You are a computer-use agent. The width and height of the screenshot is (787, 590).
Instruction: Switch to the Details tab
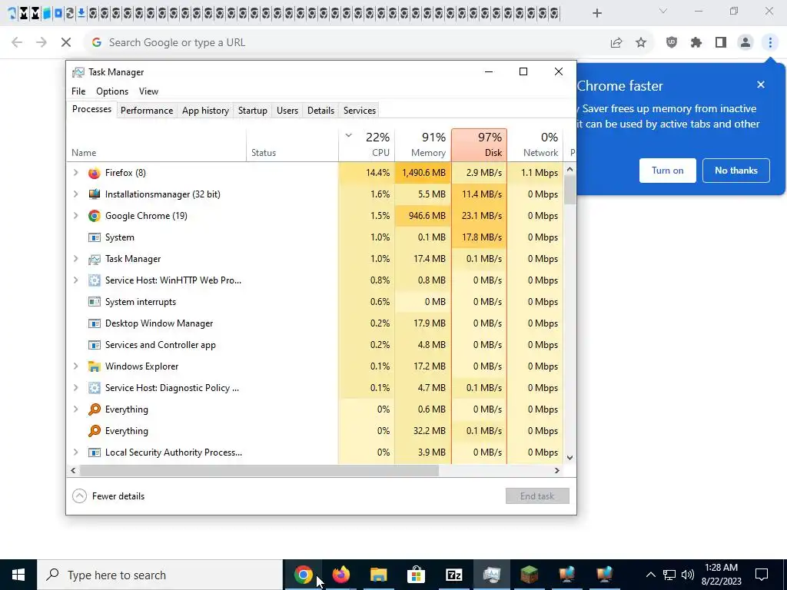coord(320,111)
